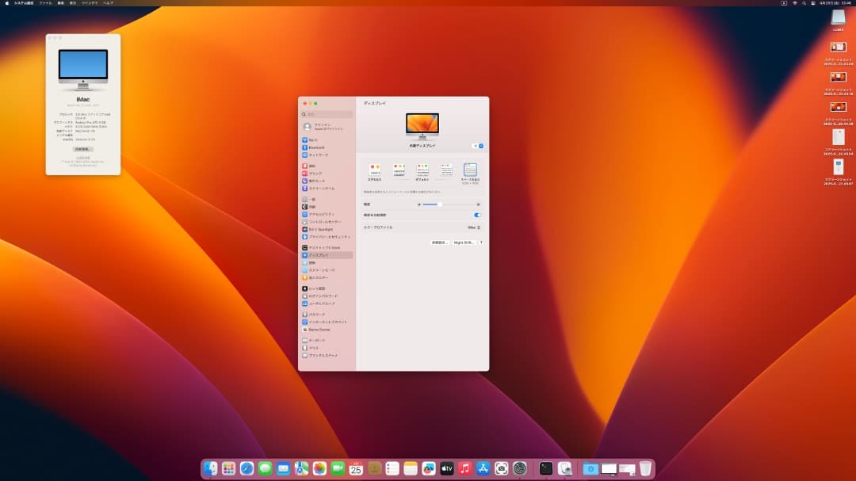Toggle 輝度を自動調整 (auto-adjust brightness) switch
Image resolution: width=856 pixels, height=481 pixels.
coord(477,215)
